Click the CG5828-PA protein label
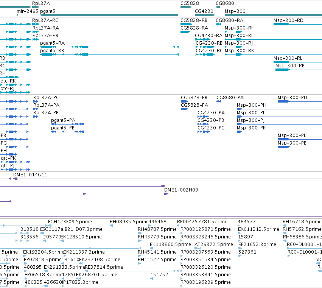The height and width of the screenshot is (288, 322). [x=194, y=105]
